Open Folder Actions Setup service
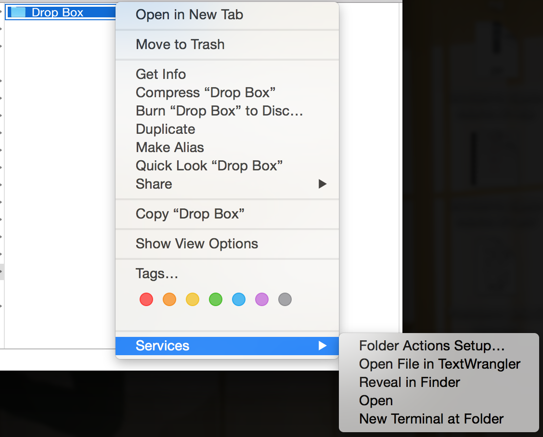543x437 pixels. pos(432,346)
